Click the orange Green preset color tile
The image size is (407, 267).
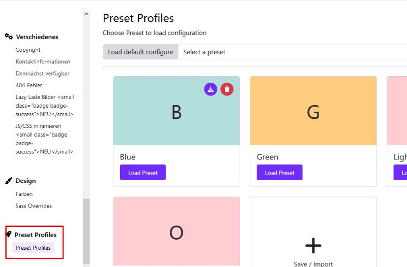click(313, 111)
